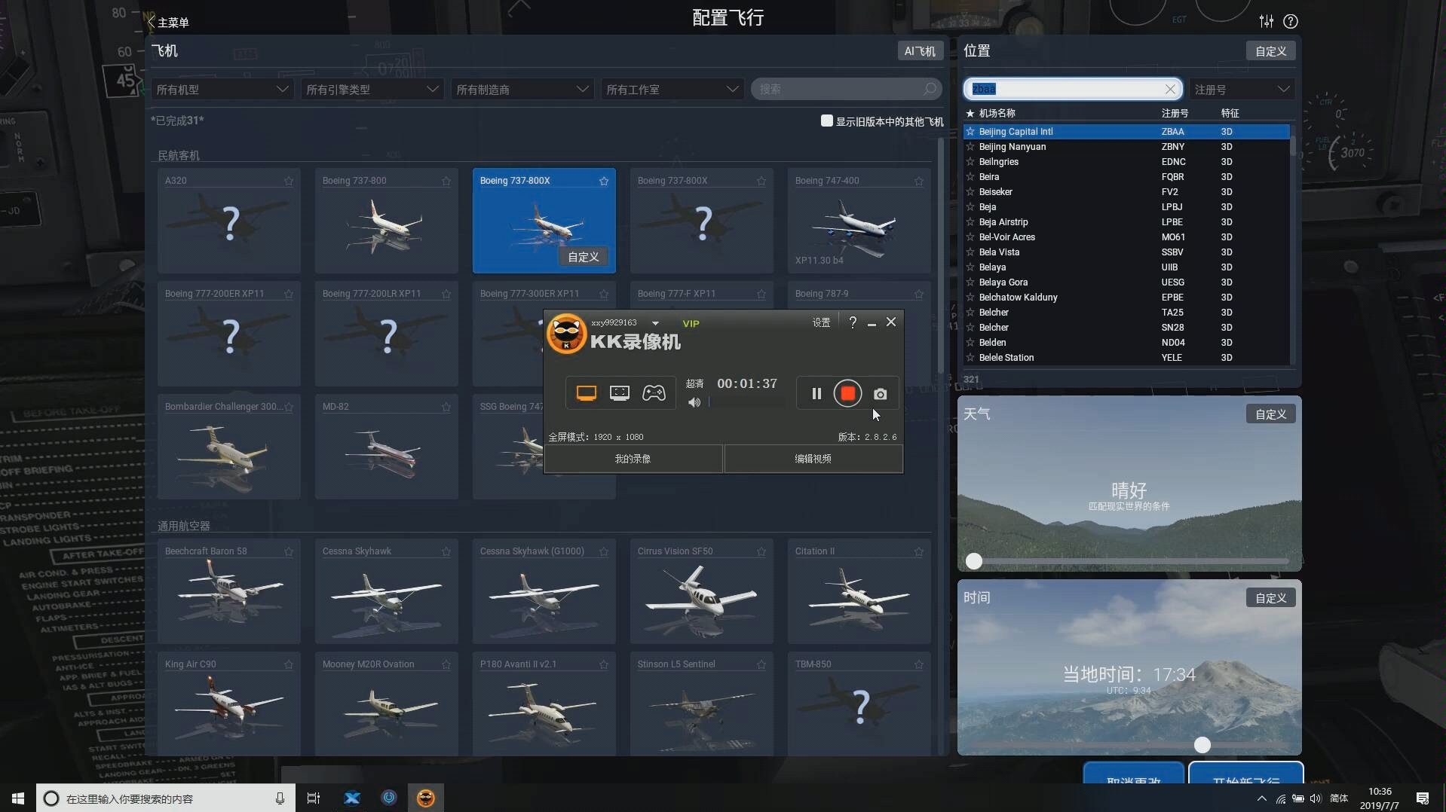Screen dimensions: 1446x812
Task: Toggle favorite star on Cessna Skyhawk card
Action: (x=446, y=551)
